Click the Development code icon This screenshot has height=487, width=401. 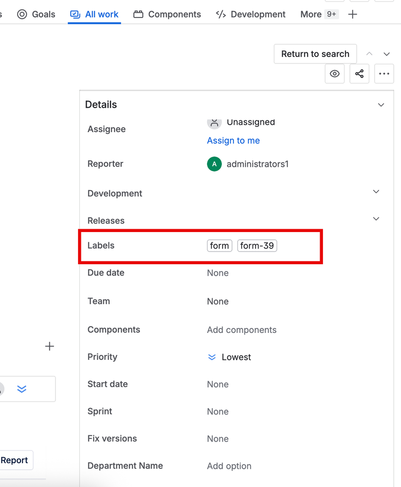click(221, 14)
